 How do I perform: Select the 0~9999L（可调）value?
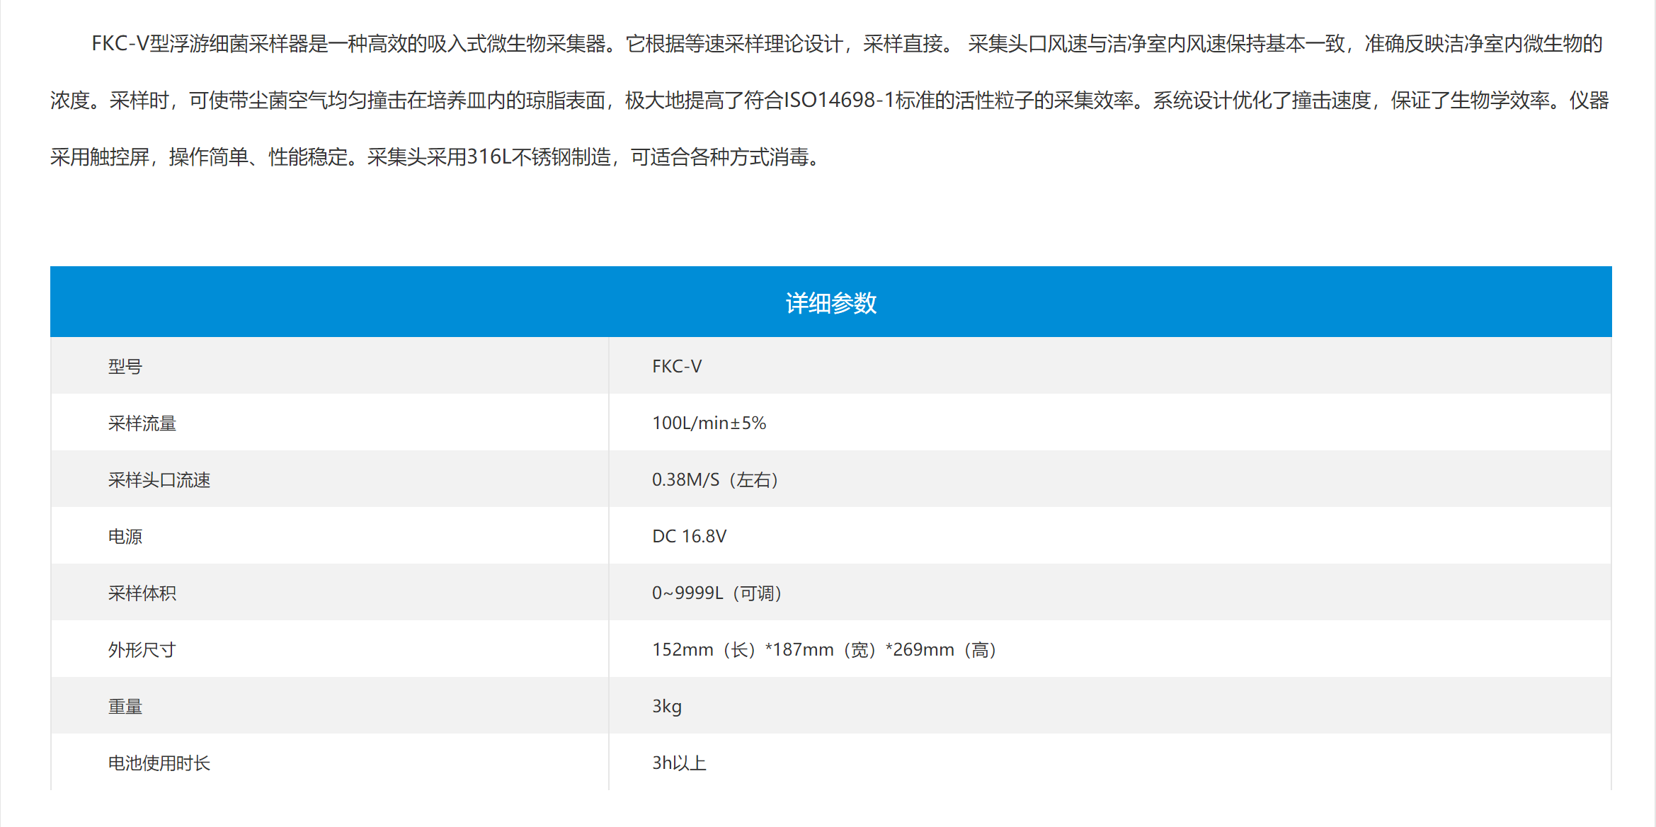coord(716,593)
